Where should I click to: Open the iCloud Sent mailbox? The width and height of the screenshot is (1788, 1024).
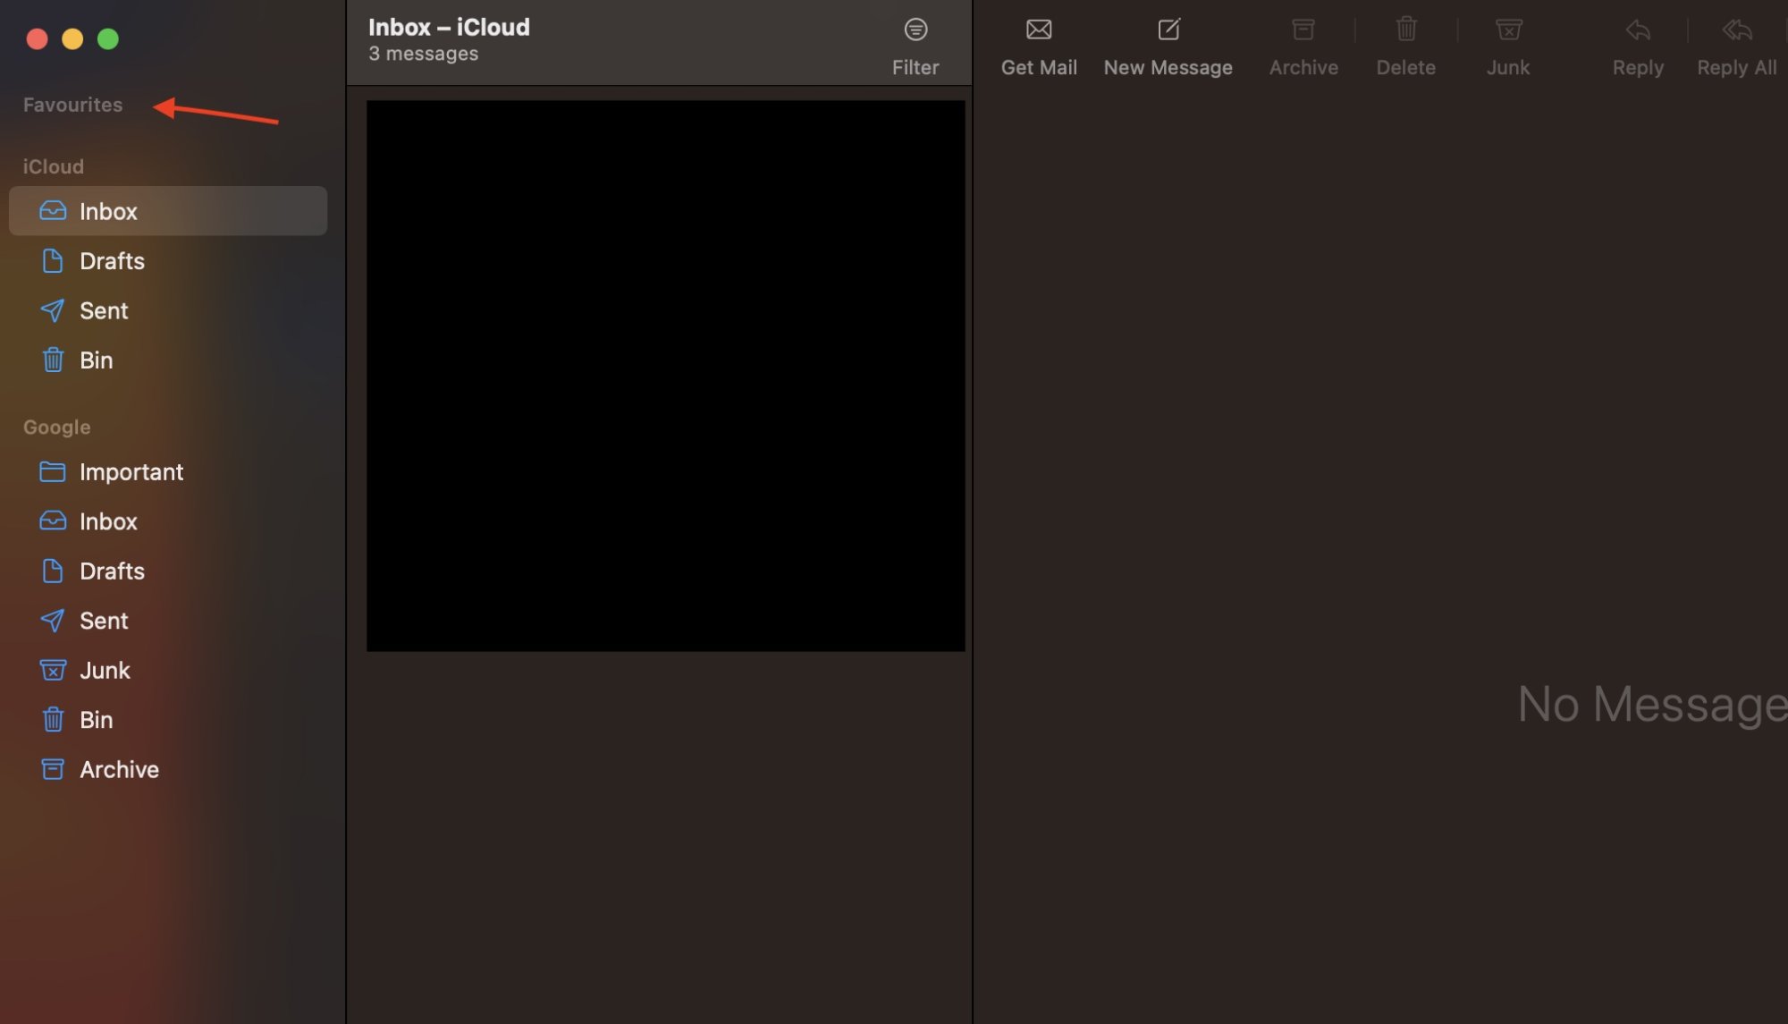coord(103,310)
